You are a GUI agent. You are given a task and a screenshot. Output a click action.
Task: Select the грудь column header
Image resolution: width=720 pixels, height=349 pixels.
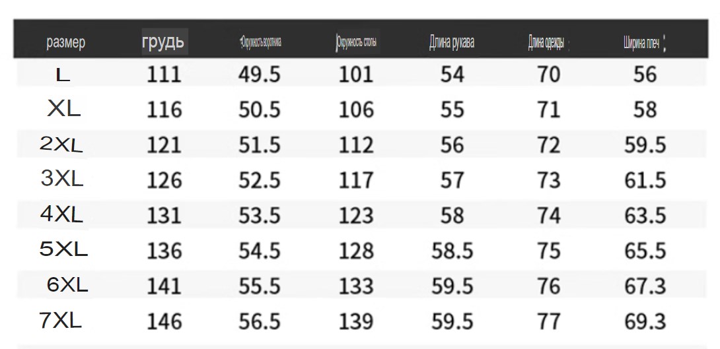click(x=163, y=42)
